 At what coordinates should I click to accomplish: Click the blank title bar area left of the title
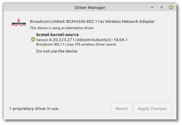(39, 7)
